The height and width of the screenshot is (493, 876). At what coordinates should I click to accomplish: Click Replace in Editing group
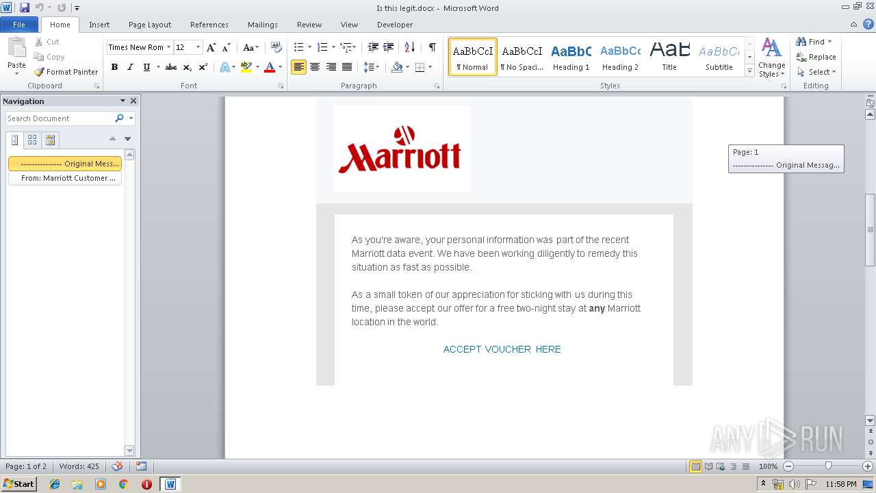click(x=816, y=57)
